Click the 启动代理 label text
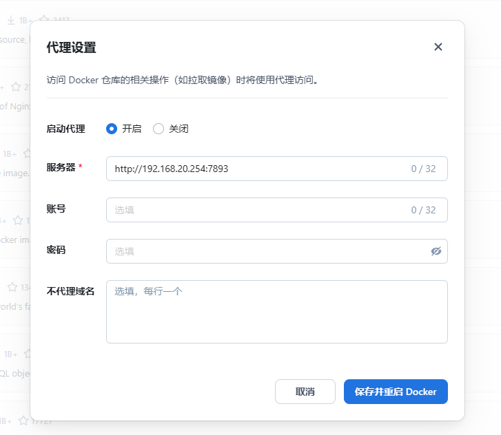Image resolution: width=501 pixels, height=435 pixels. pos(65,129)
